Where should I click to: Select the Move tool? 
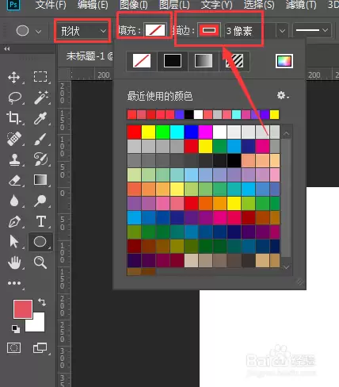coord(14,78)
